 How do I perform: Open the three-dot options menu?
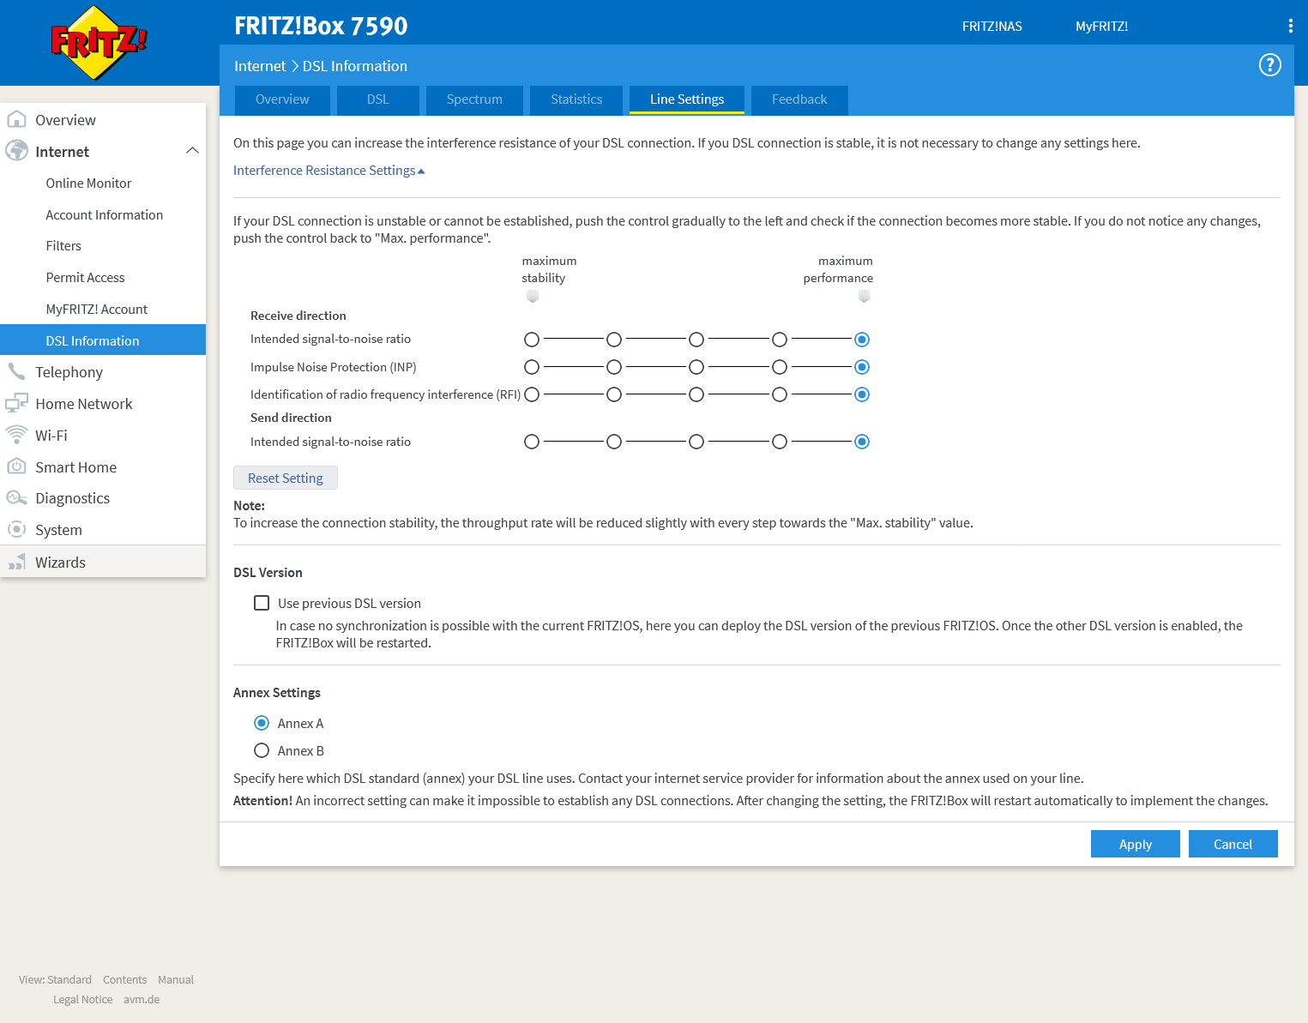pyautogui.click(x=1290, y=26)
